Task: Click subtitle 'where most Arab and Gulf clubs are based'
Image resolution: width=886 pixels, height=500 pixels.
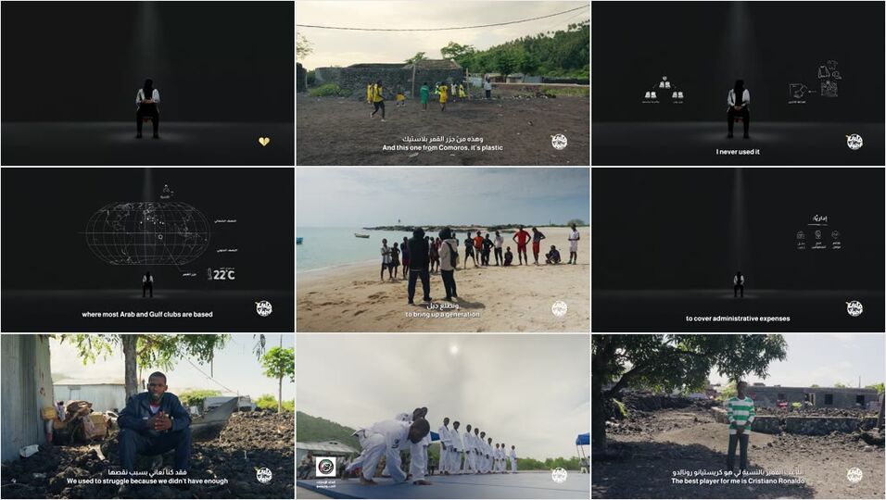Action: pos(147,315)
